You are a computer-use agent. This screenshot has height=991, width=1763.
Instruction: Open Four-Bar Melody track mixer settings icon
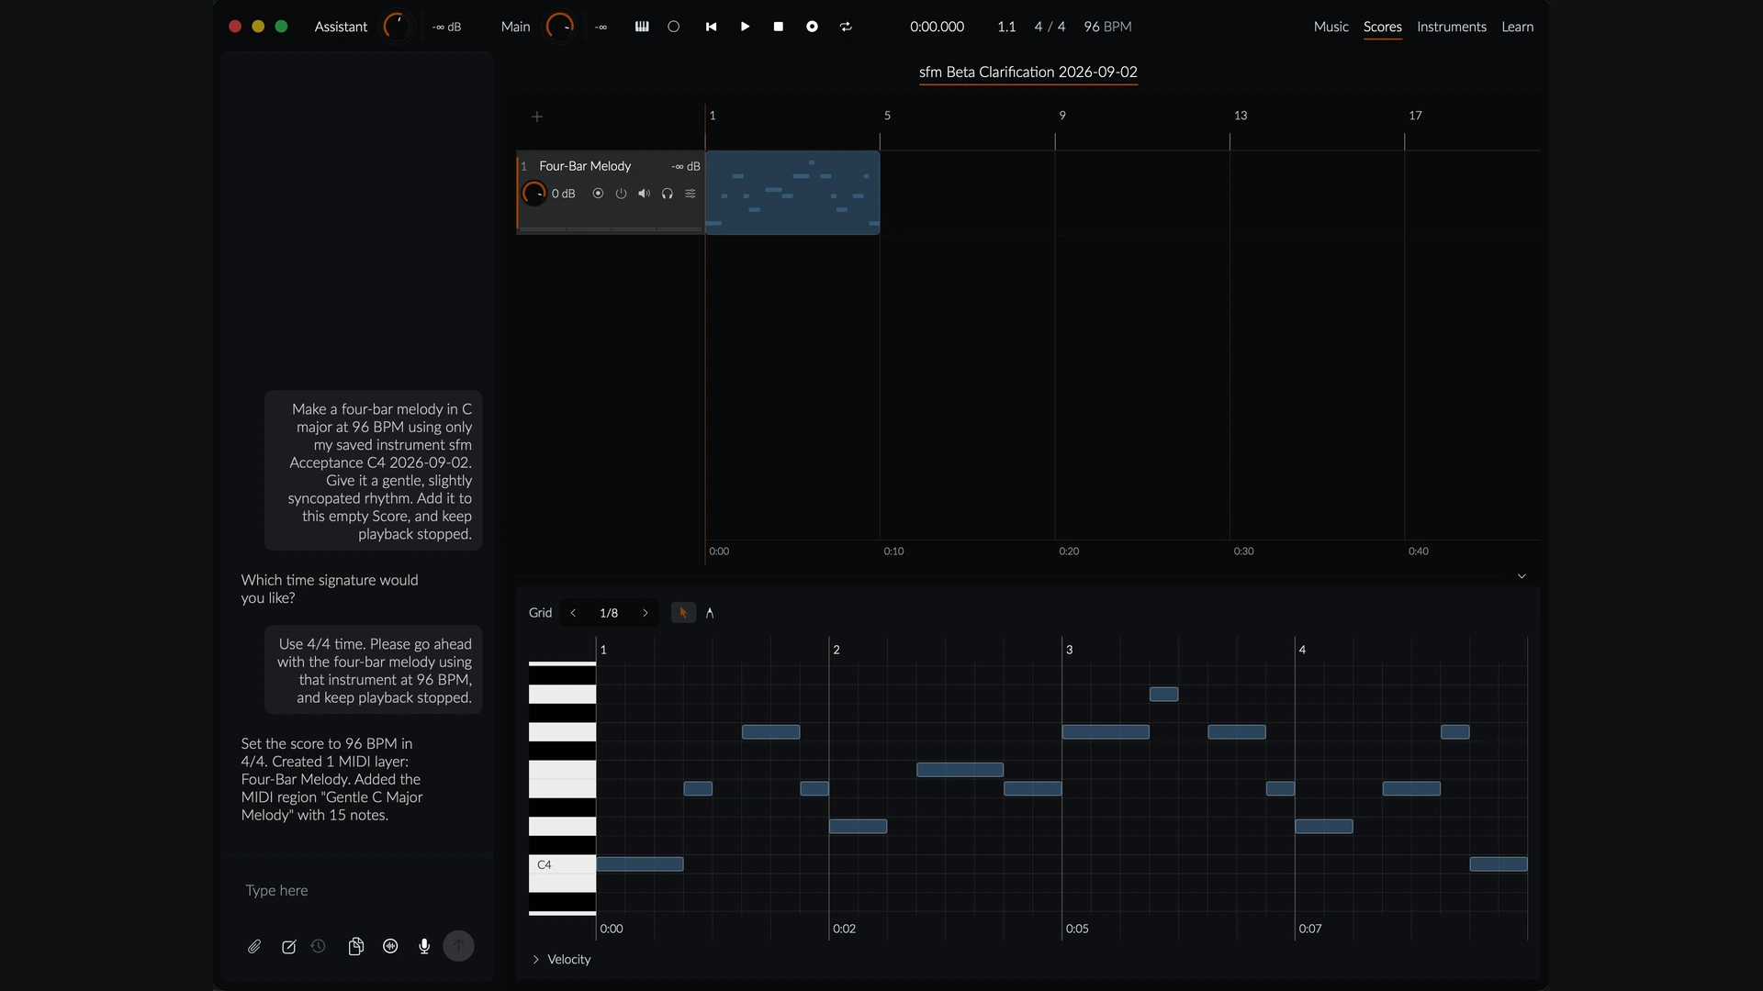coord(691,194)
